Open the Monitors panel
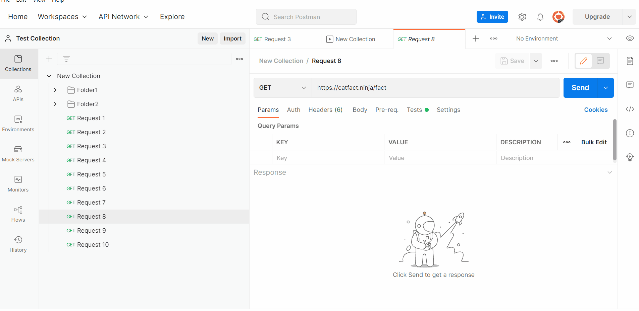Viewport: 639px width, 311px height. point(18,183)
